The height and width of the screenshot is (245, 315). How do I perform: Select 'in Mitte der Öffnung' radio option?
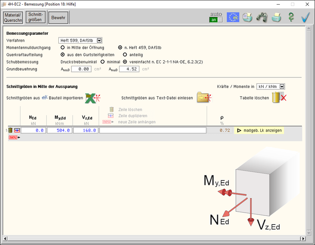tap(63, 47)
